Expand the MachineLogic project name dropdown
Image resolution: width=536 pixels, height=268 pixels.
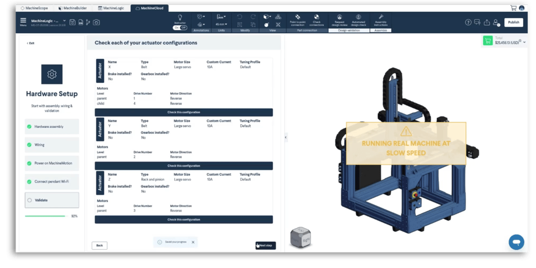[x=64, y=21]
